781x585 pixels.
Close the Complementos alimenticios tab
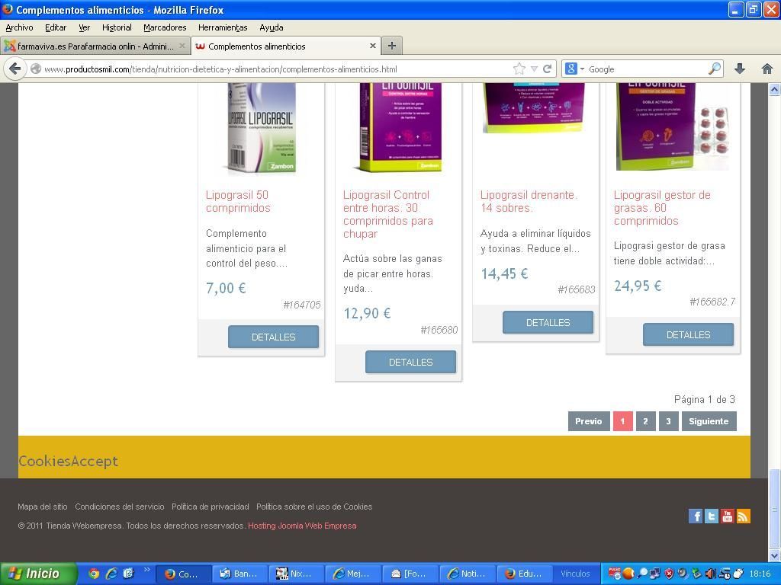pos(372,46)
